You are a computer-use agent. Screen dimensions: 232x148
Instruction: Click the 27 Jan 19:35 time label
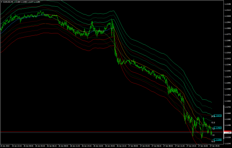(x=215, y=146)
